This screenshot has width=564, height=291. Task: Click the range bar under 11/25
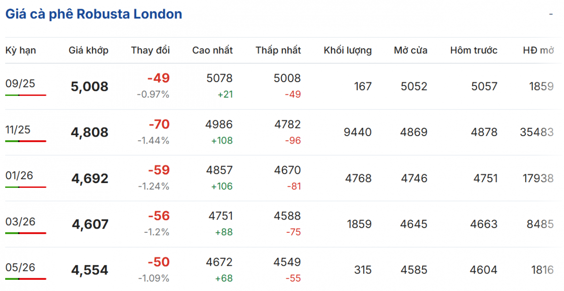[x=26, y=141]
